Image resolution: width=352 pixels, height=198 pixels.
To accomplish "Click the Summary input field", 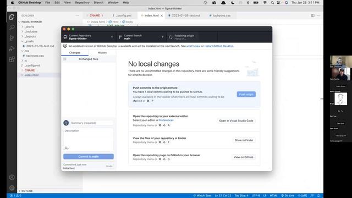I will [92, 123].
